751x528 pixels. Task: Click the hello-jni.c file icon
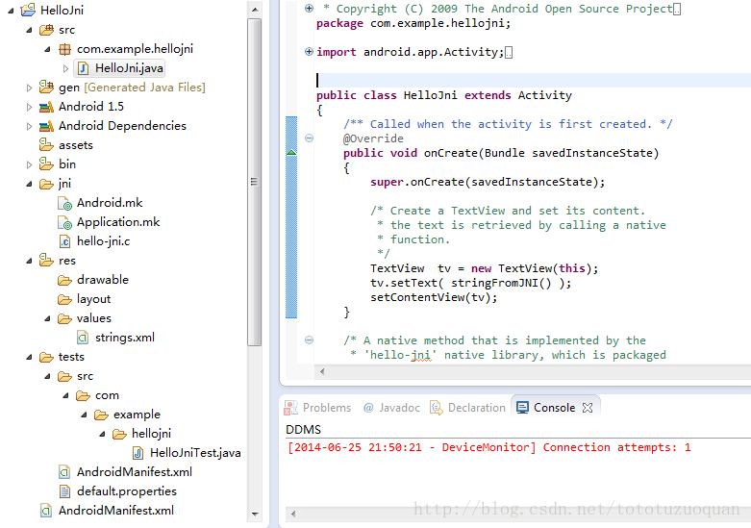click(64, 241)
